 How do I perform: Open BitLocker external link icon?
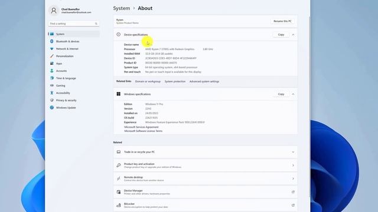click(x=293, y=206)
